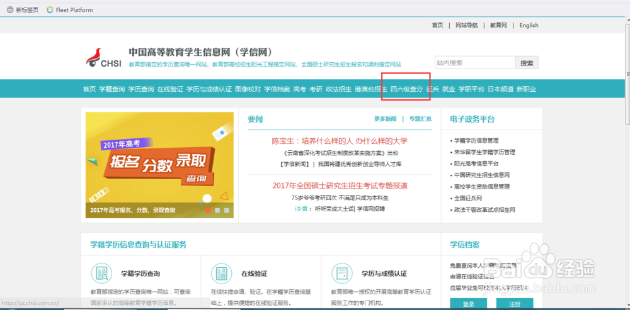Open 中国研究生招生信息网 link
This screenshot has height=310, width=630.
pyautogui.click(x=482, y=175)
